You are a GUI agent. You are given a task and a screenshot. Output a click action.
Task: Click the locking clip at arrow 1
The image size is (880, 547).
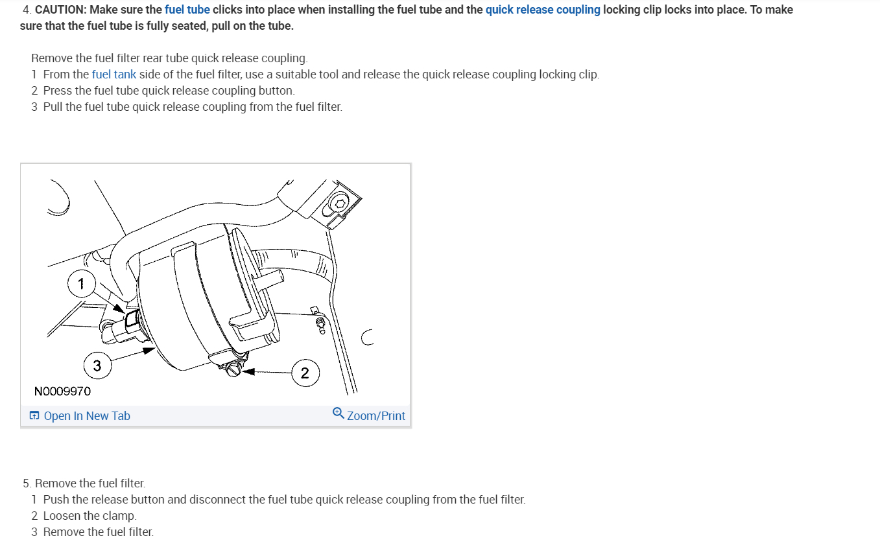click(x=132, y=318)
